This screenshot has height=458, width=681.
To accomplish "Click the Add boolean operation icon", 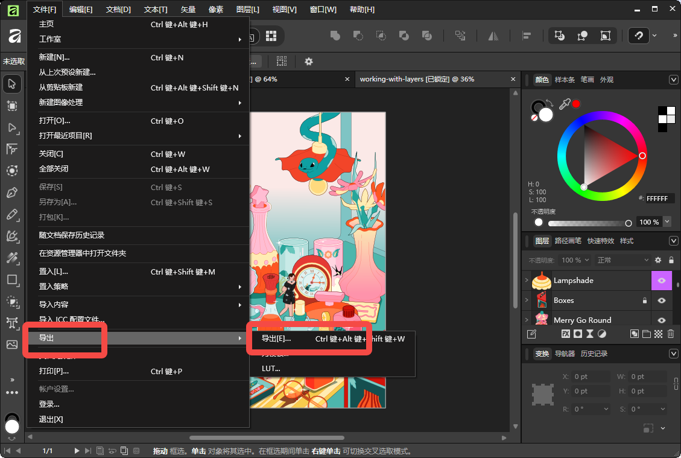I will point(335,36).
